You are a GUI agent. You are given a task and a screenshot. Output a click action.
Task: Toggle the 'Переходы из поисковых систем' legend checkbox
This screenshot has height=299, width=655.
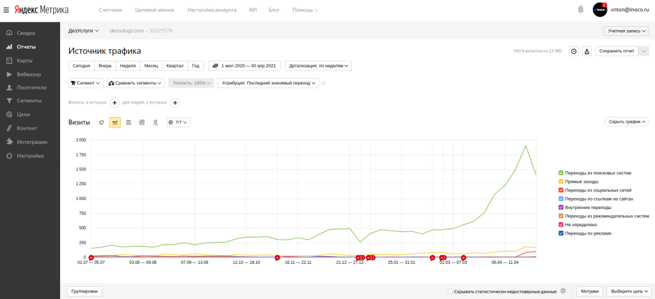coord(561,172)
